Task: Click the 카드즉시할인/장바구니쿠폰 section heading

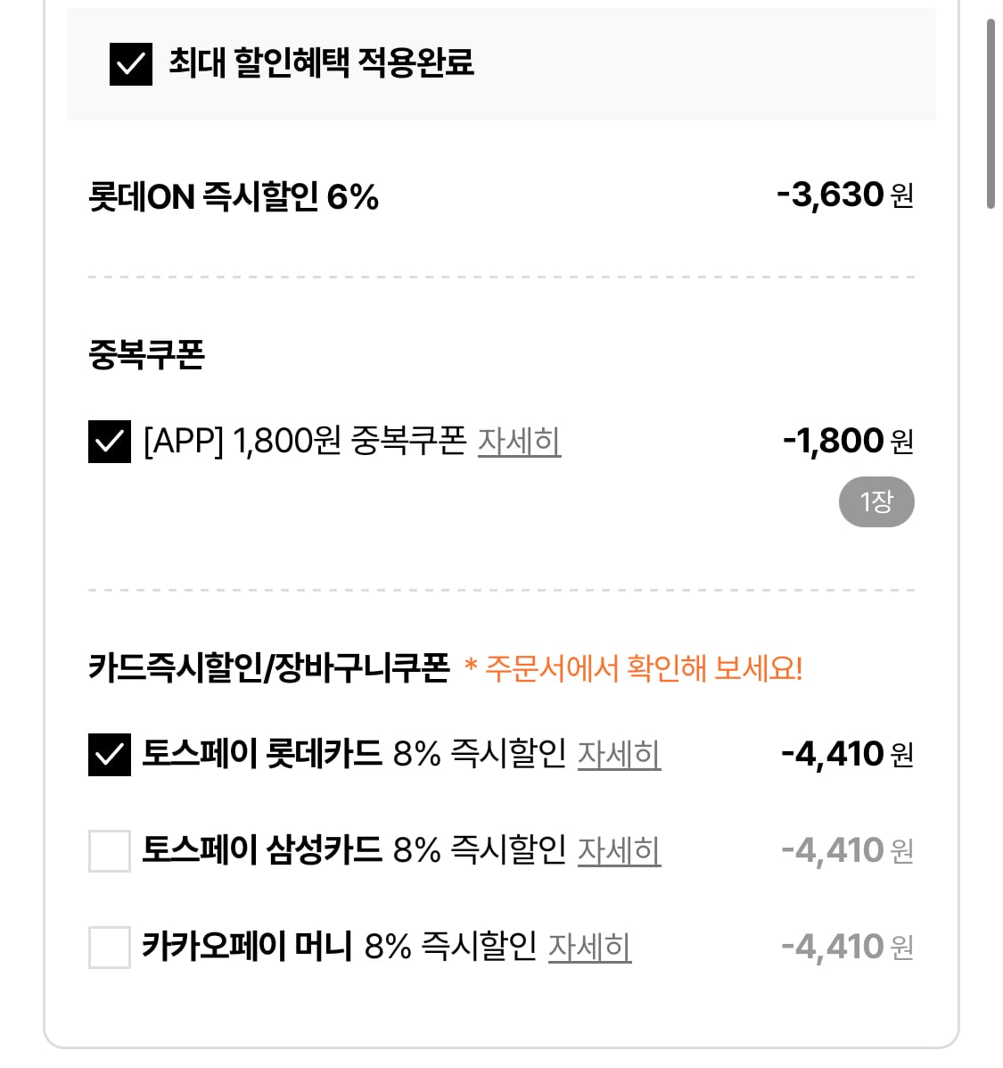Action: click(x=269, y=667)
